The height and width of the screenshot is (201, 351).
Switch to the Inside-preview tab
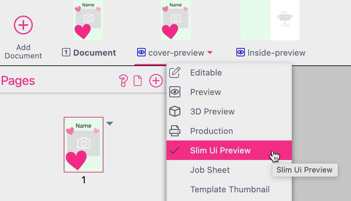pyautogui.click(x=277, y=53)
